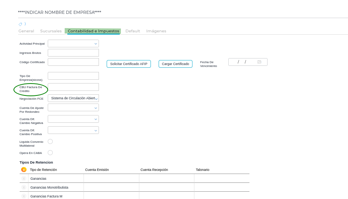Click Cuenta Emisión cell of Ganancias row
Image resolution: width=348 pixels, height=199 pixels.
pos(111,178)
